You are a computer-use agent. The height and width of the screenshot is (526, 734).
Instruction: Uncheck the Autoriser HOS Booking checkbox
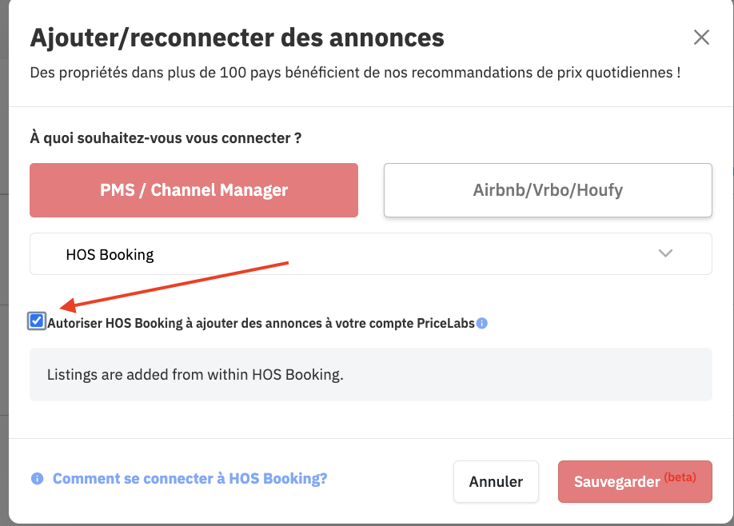37,321
